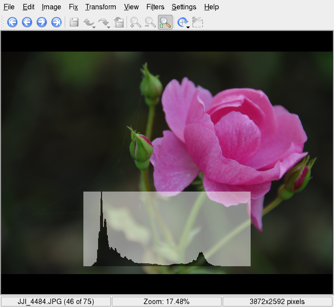The image size is (334, 307).
Task: Click the scissors crop selection icon
Action: click(198, 22)
